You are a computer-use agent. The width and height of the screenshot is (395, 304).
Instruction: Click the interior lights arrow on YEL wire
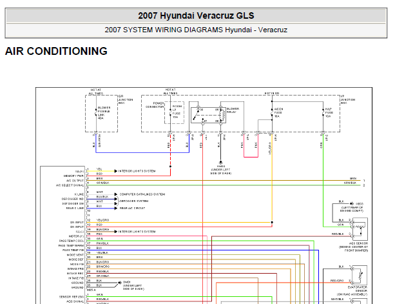click(x=115, y=171)
